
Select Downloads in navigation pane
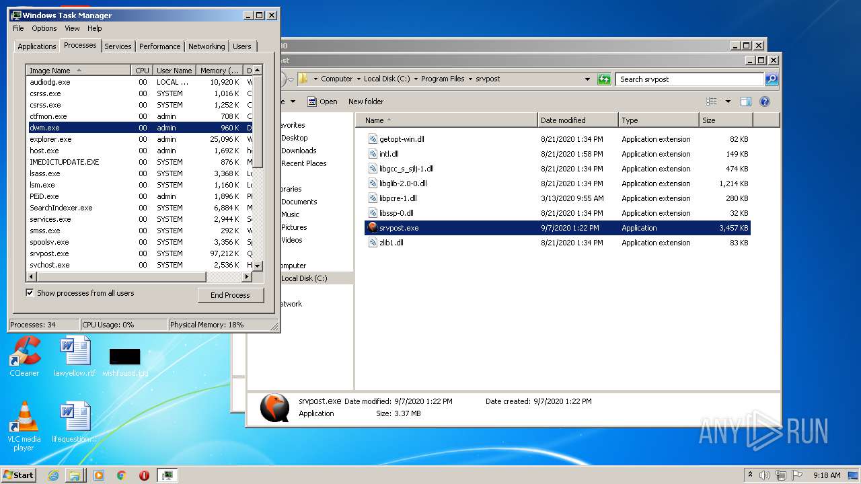coord(299,151)
